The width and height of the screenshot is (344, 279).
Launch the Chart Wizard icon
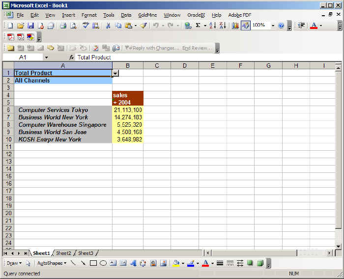point(235,26)
